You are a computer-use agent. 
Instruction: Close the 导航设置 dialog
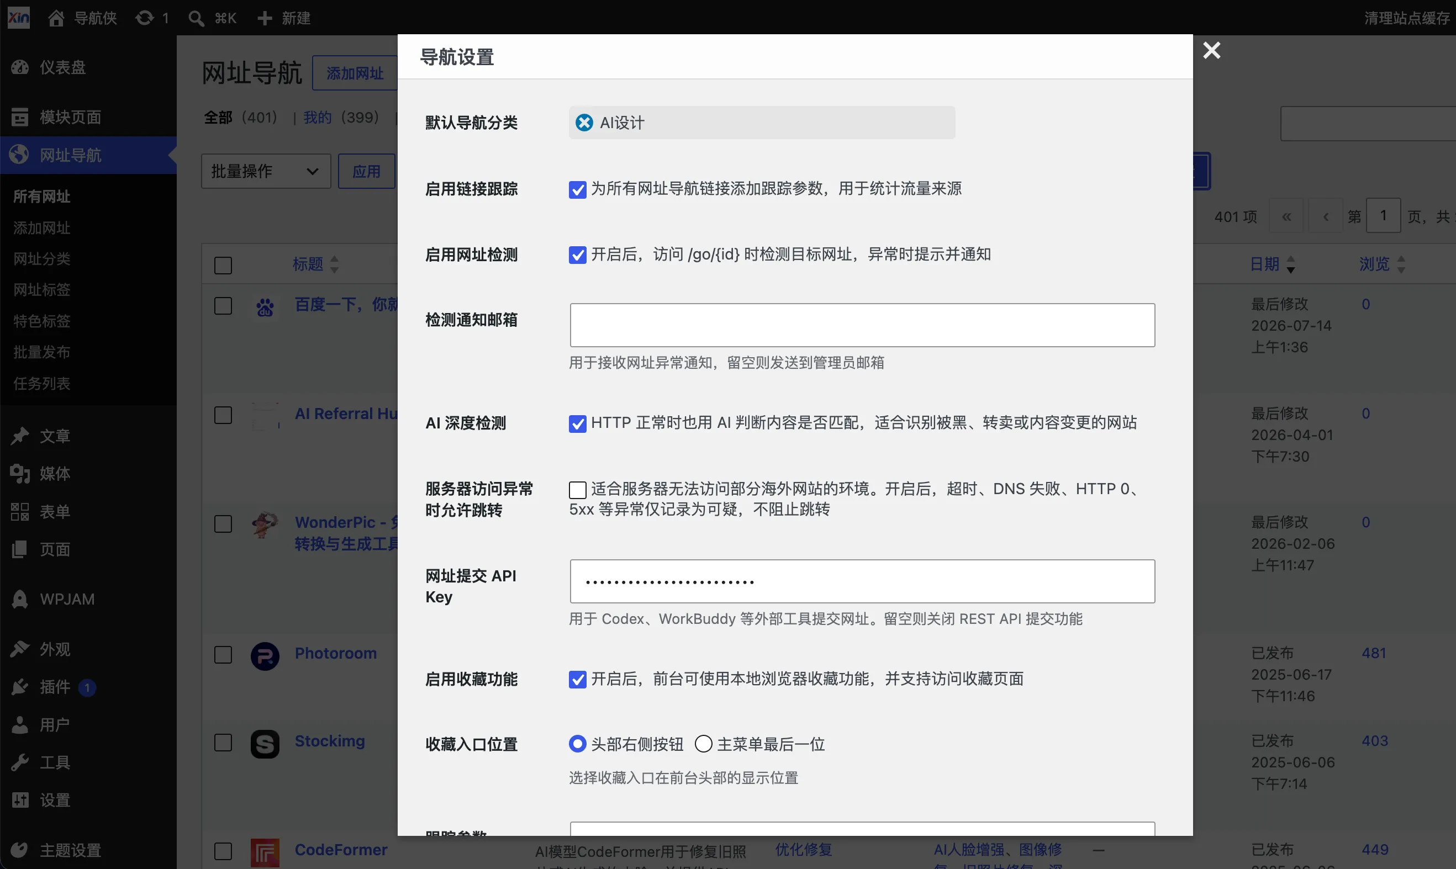pos(1211,50)
